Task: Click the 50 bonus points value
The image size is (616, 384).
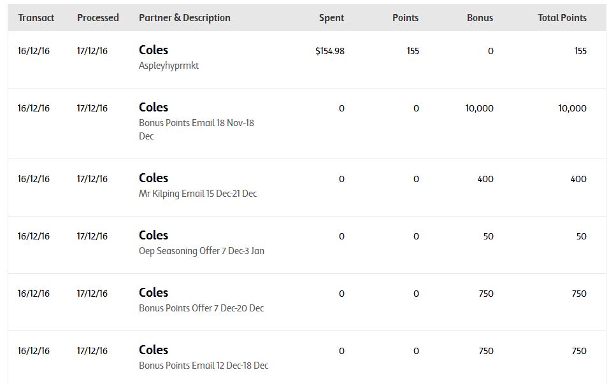Action: tap(489, 236)
